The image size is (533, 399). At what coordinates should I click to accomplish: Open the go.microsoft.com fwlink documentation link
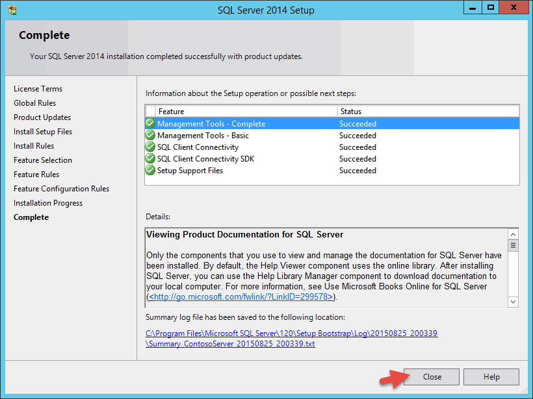(240, 297)
